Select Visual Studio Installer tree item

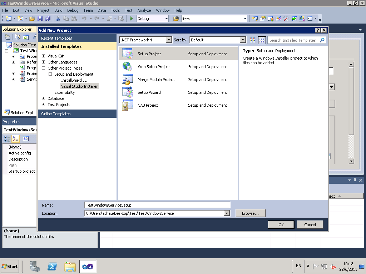coord(79,86)
